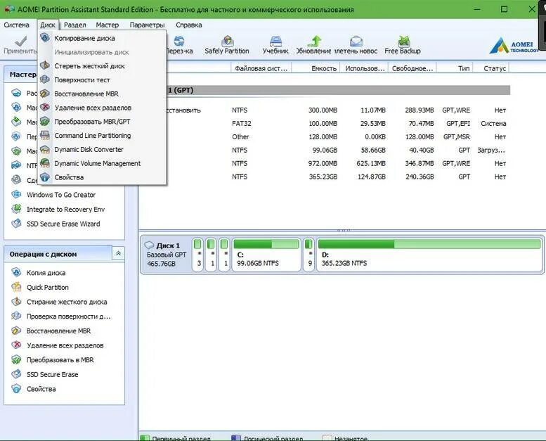Click the Quick Partition sidebar icon
Image resolution: width=546 pixels, height=441 pixels.
[16, 287]
